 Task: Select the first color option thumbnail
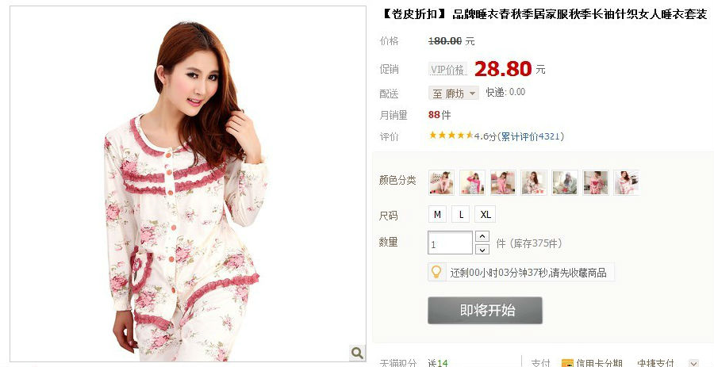point(441,182)
